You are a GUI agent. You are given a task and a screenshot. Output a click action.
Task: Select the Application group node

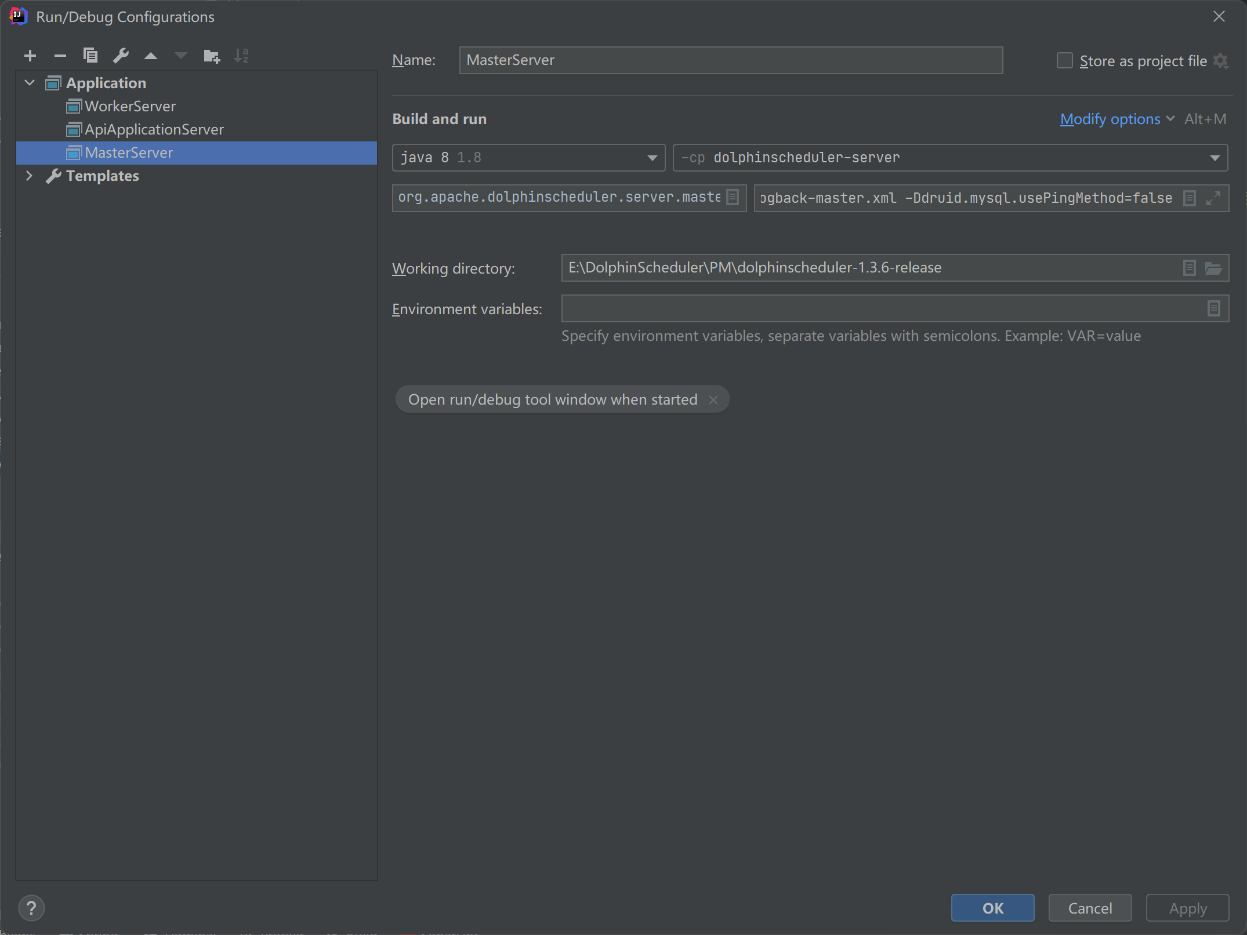196,83
